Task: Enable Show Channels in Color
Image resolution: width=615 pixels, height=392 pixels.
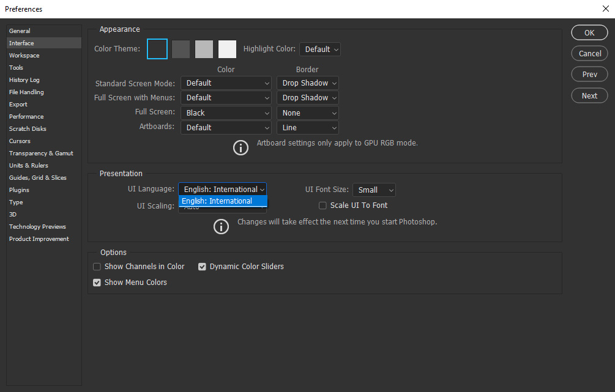Action: pos(97,266)
